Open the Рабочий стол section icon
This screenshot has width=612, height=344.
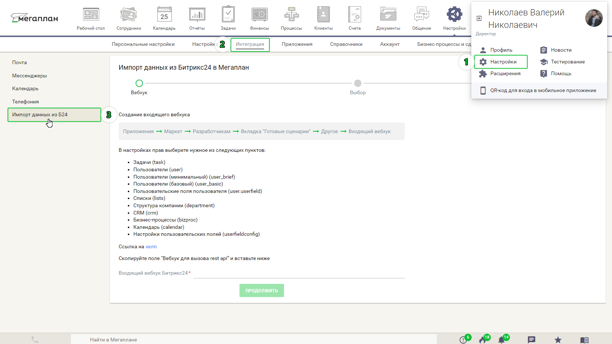91,15
